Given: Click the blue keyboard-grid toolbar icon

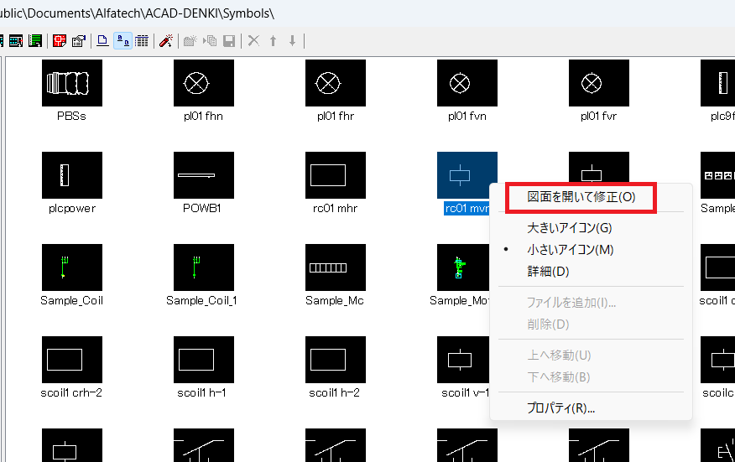Looking at the screenshot, I should click(x=15, y=41).
